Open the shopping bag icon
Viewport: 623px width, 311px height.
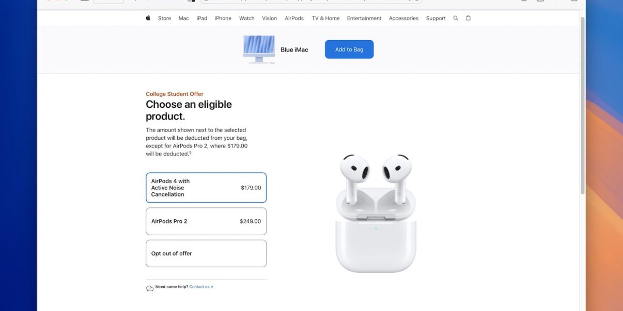(x=468, y=18)
